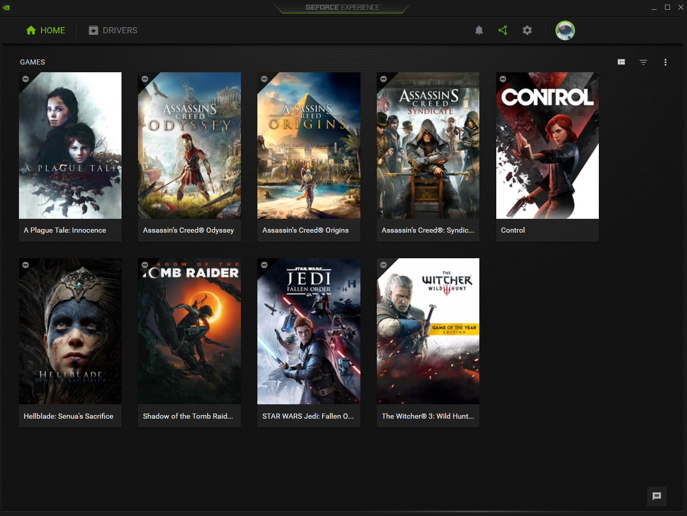Viewport: 687px width, 516px height.
Task: Click the 'STAR WARS Jedi: Fallen O...' title label
Action: tap(308, 416)
